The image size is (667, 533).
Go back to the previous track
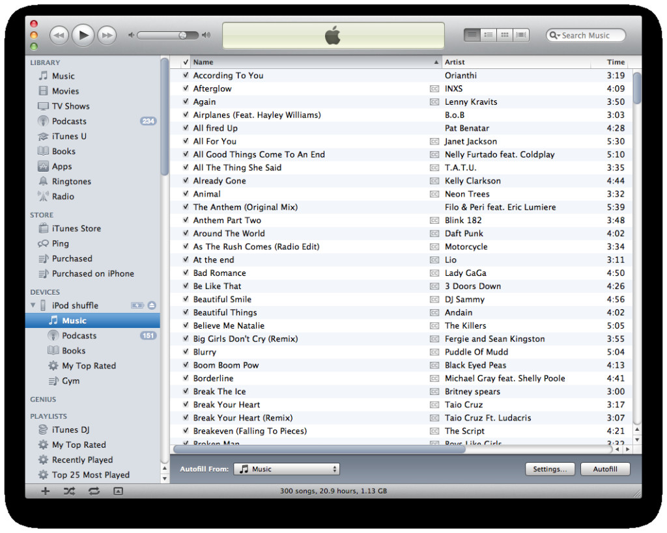(59, 35)
